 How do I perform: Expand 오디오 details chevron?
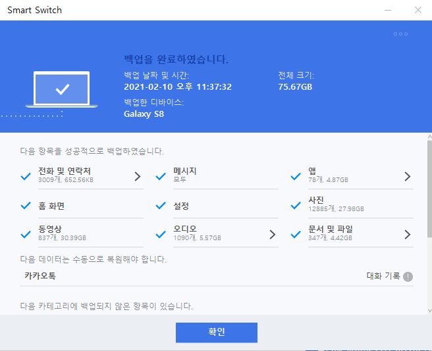(273, 235)
